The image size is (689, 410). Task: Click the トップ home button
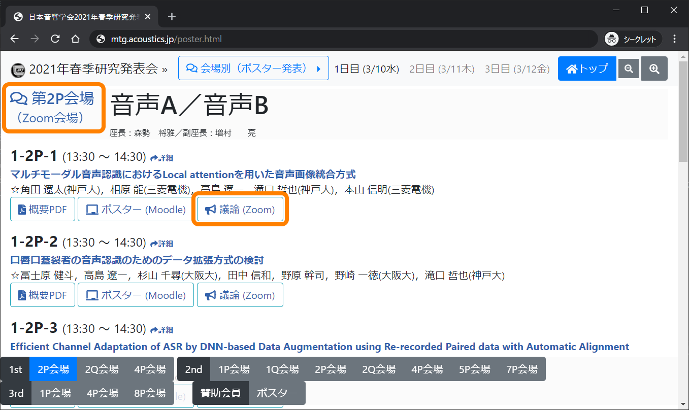pos(587,69)
